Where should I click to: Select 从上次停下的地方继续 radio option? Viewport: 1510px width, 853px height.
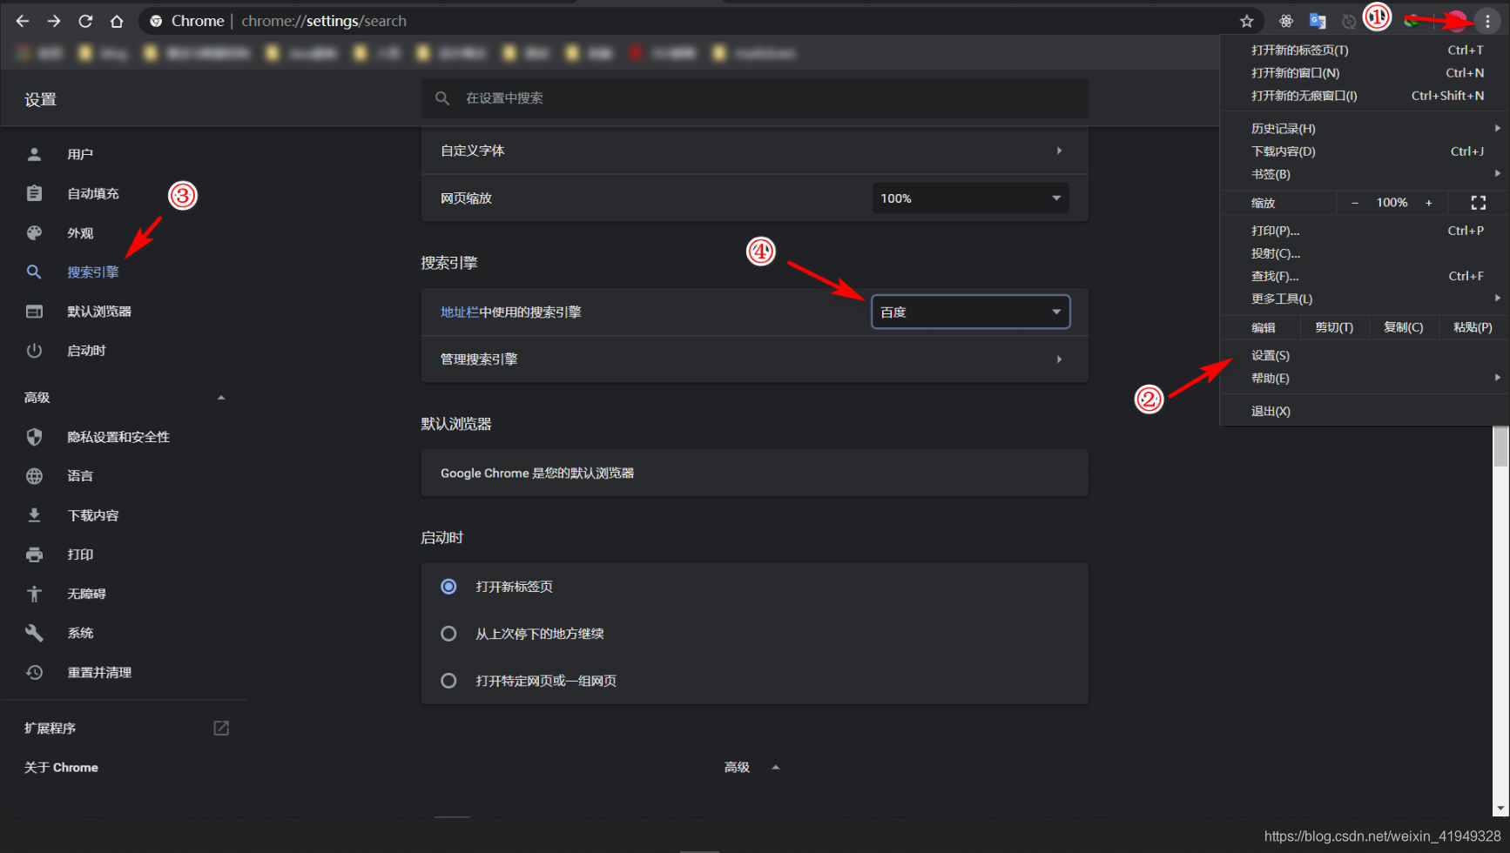(448, 634)
